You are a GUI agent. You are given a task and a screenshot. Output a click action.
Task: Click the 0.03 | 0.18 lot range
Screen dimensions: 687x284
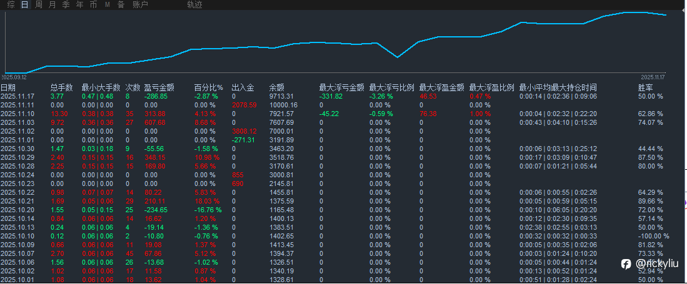(x=98, y=149)
